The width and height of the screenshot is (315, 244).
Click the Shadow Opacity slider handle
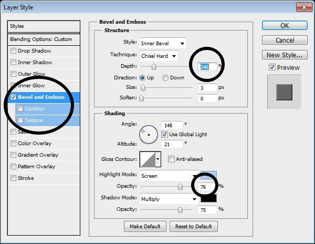pos(180,210)
